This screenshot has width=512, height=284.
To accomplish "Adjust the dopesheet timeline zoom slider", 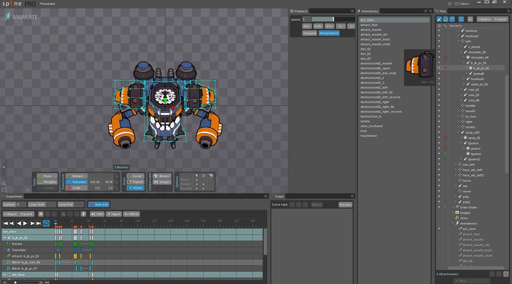I will pyautogui.click(x=23, y=282).
